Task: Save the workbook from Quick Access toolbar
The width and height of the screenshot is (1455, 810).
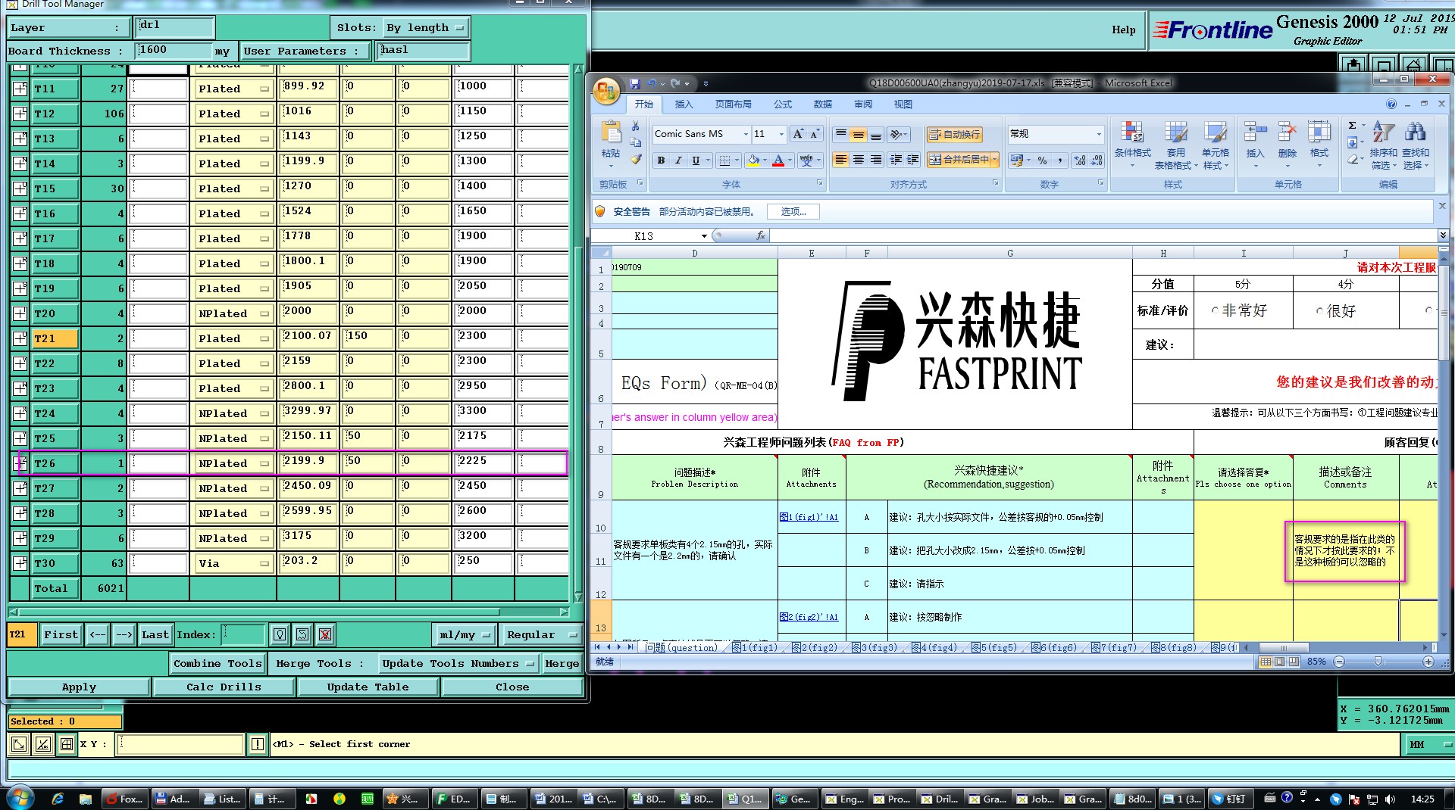Action: coord(635,83)
